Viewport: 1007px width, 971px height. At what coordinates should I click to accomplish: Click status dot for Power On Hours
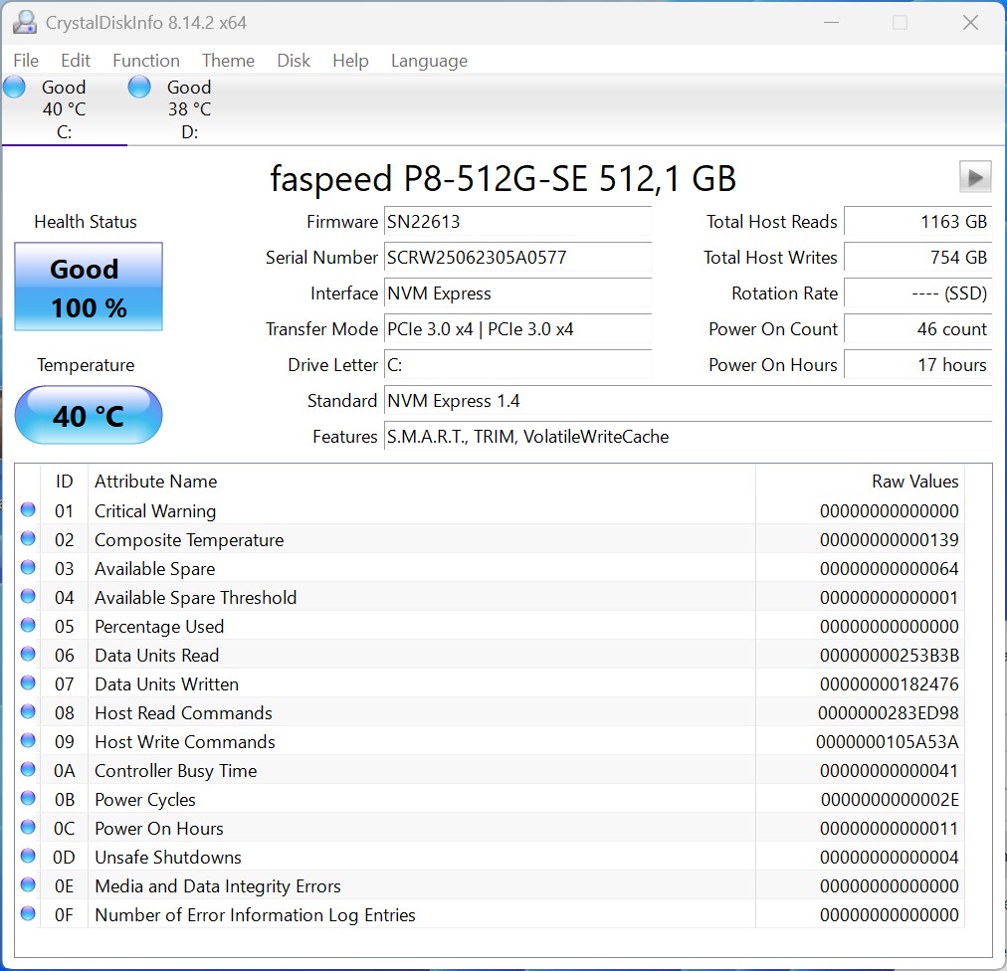pos(28,828)
